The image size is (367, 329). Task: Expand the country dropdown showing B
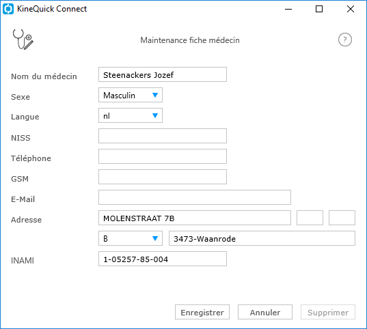coord(131,238)
